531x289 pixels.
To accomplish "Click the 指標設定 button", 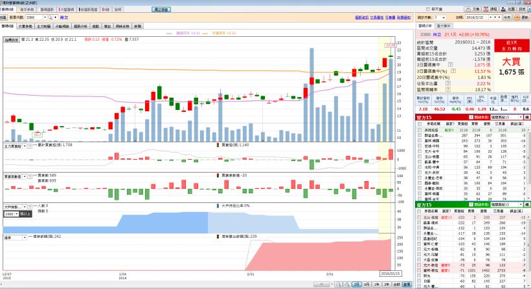I will pyautogui.click(x=12, y=40).
